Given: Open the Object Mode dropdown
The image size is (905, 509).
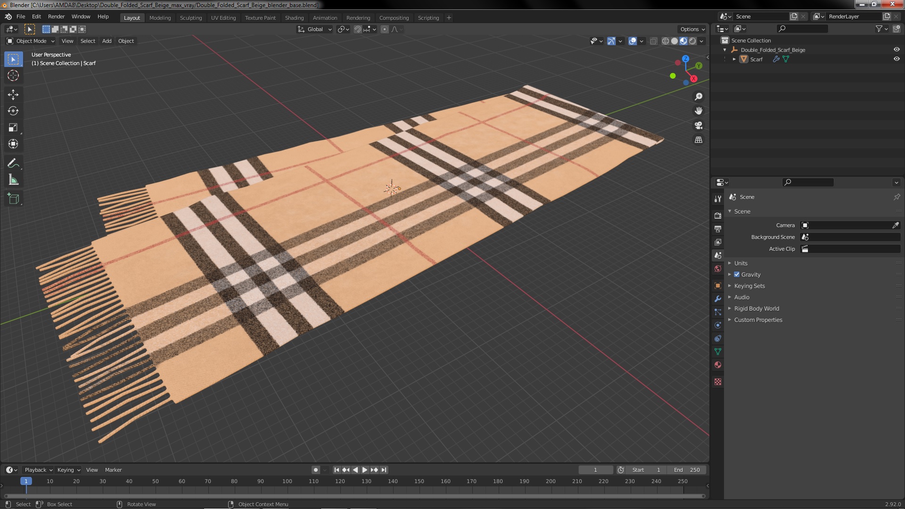Looking at the screenshot, I should point(31,41).
